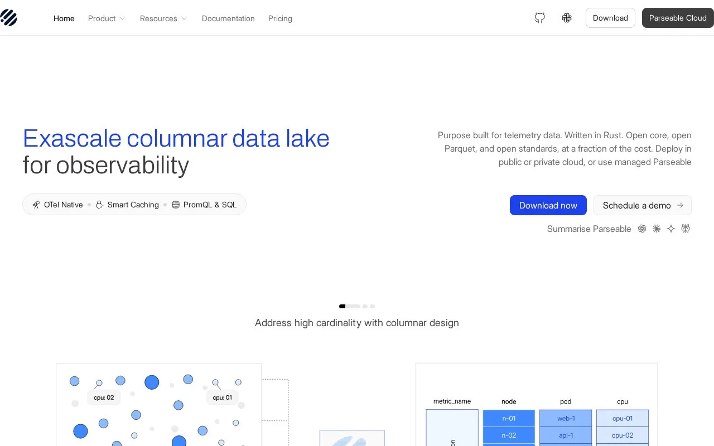Click the api-1 cell in pod column
Viewport: 714px width, 446px height.
[566, 435]
